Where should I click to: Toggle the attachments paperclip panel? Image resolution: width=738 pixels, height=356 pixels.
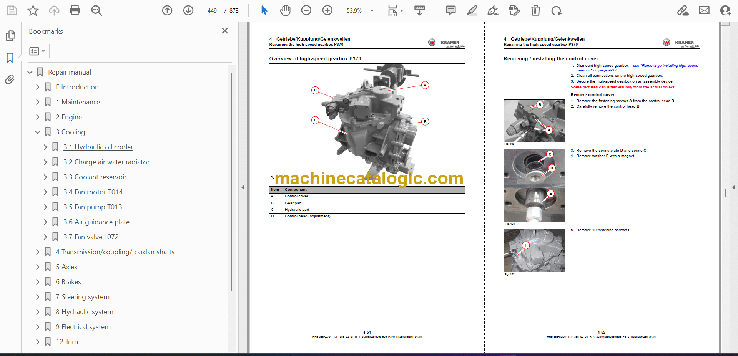tap(10, 79)
